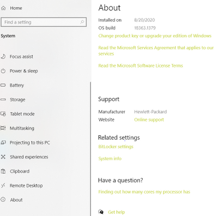Image resolution: width=218 pixels, height=216 pixels.
Task: Click the Battery icon in sidebar
Action: [x=3, y=85]
